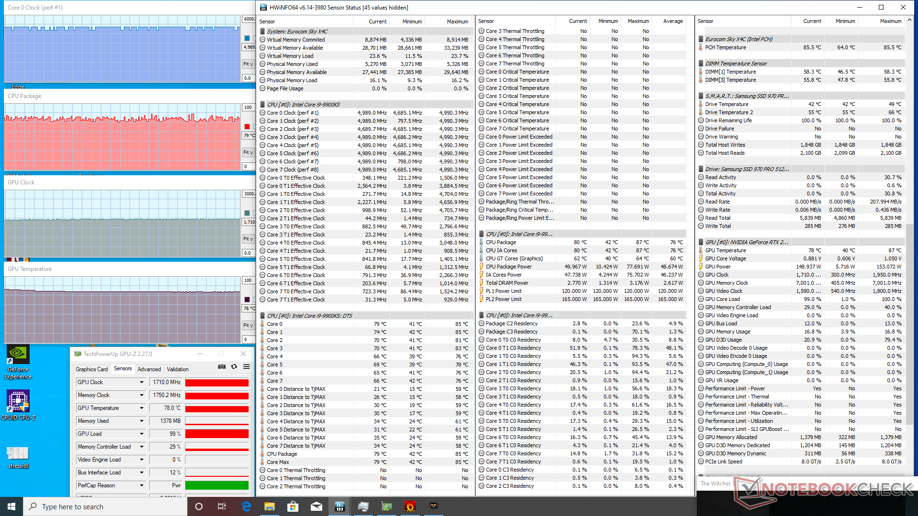Change dark swatch in GPU Temperature graph
This screenshot has height=516, width=918.
[x=247, y=300]
